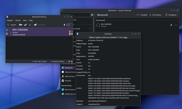Click the Bluetooth Devices title bar logo
This screenshot has width=182, height=109.
(x=7, y=17)
